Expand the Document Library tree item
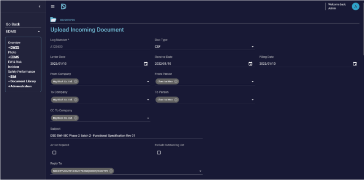 tap(22, 81)
